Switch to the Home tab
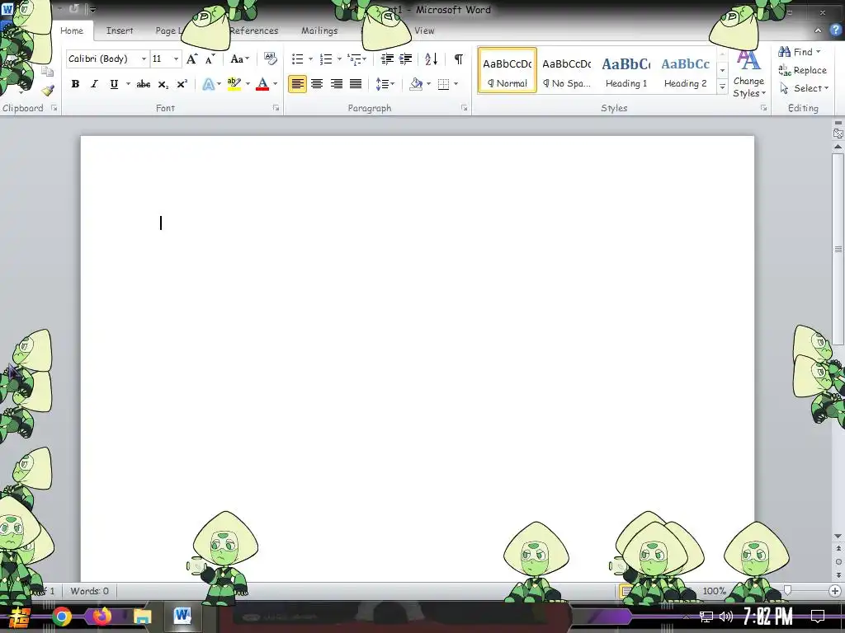This screenshot has height=633, width=845. 72,30
